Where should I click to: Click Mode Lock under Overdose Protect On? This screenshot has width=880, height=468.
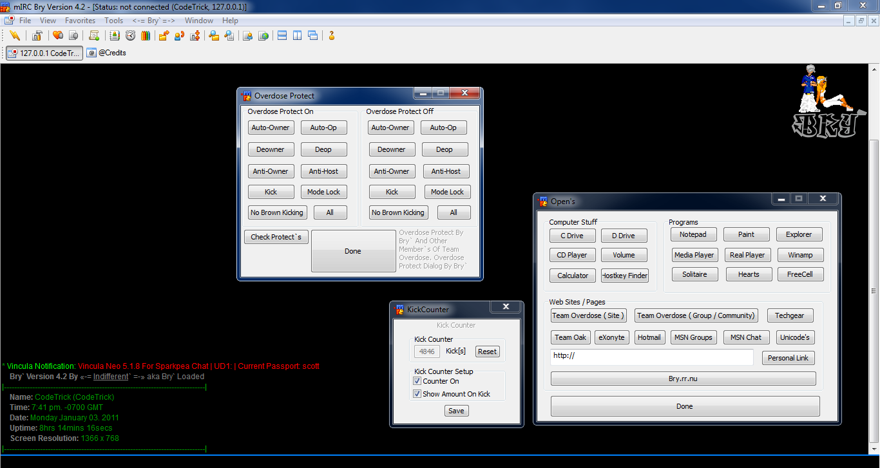pyautogui.click(x=323, y=192)
